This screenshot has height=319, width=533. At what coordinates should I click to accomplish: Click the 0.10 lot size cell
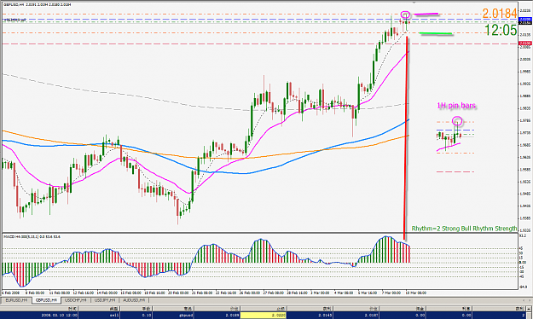click(x=136, y=316)
